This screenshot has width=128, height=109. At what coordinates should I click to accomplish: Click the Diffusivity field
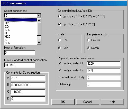pyautogui.click(x=104, y=84)
